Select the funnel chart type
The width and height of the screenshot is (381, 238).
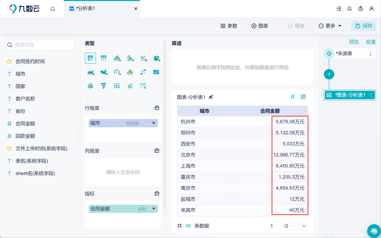103,86
